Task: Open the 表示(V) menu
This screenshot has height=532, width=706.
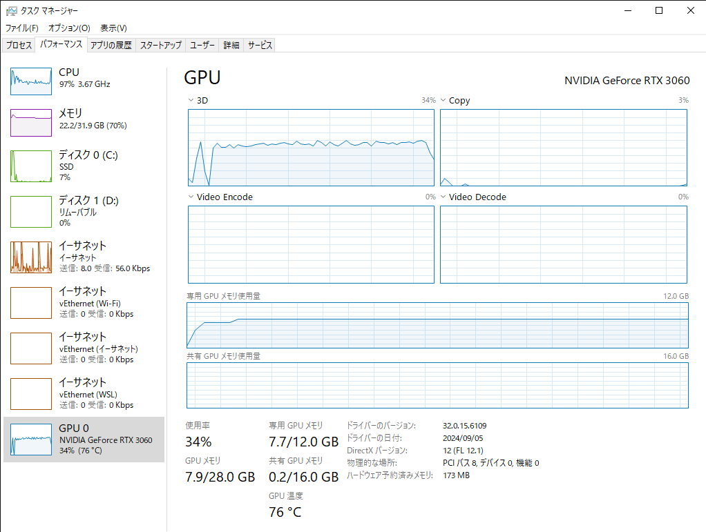Action: tap(113, 28)
